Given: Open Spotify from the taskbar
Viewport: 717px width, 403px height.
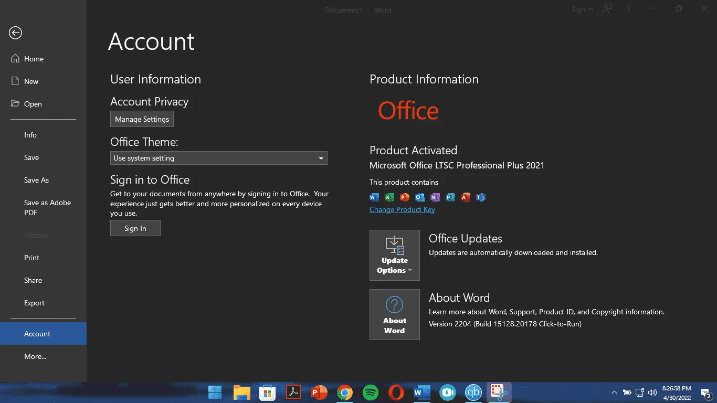Looking at the screenshot, I should coord(371,392).
